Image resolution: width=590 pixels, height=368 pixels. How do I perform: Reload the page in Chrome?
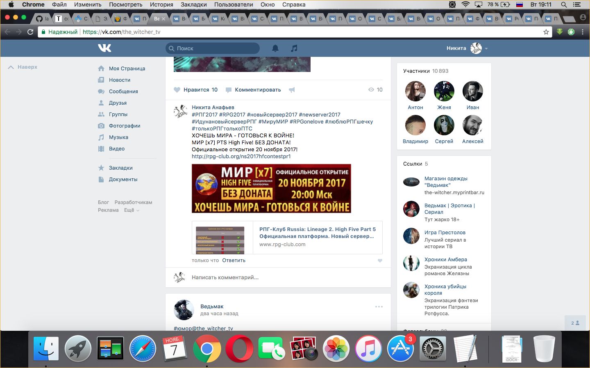30,32
